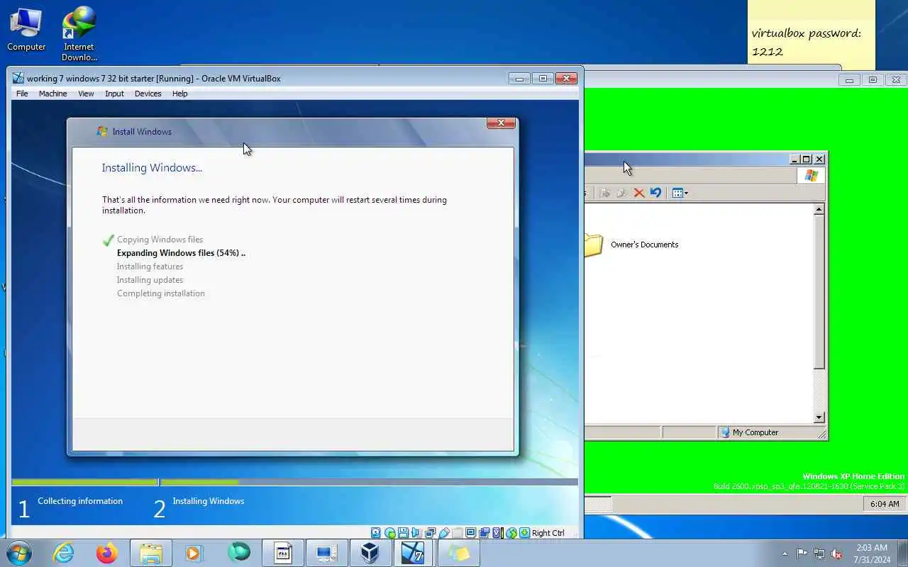Viewport: 908px width, 567px height.
Task: Open the recording indicator in VirtualBox status bar
Action: point(484,533)
